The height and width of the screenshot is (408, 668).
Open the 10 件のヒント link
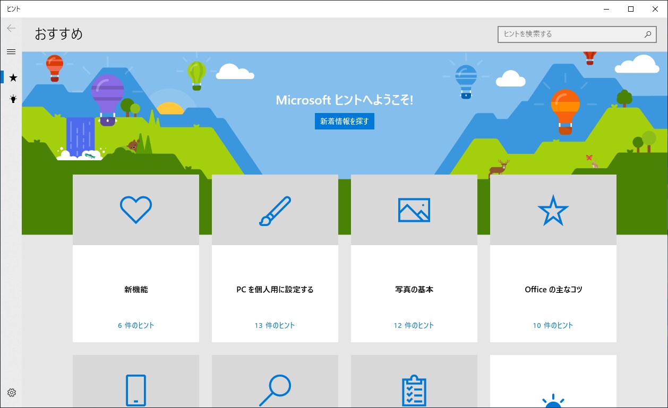point(553,325)
